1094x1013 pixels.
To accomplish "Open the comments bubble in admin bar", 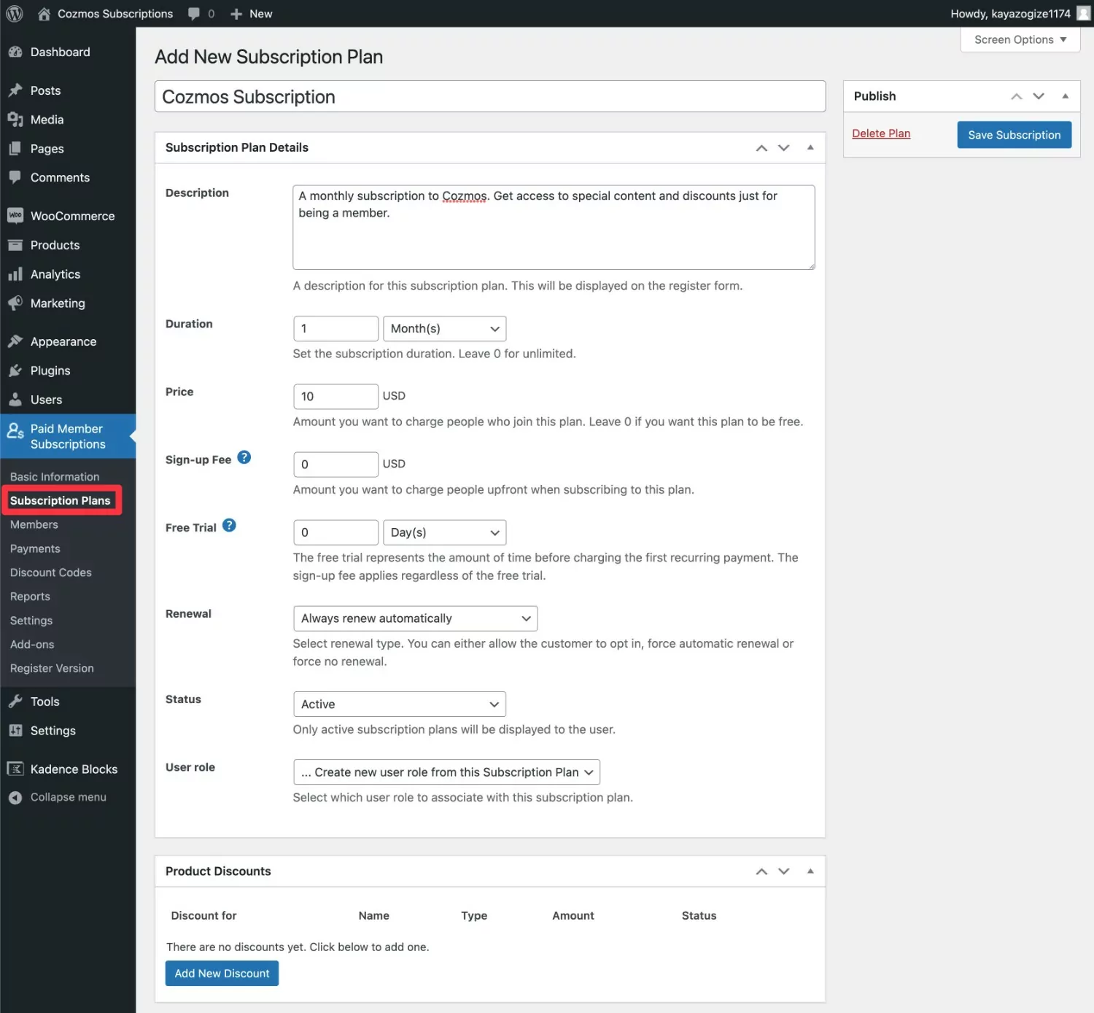I will click(x=194, y=14).
